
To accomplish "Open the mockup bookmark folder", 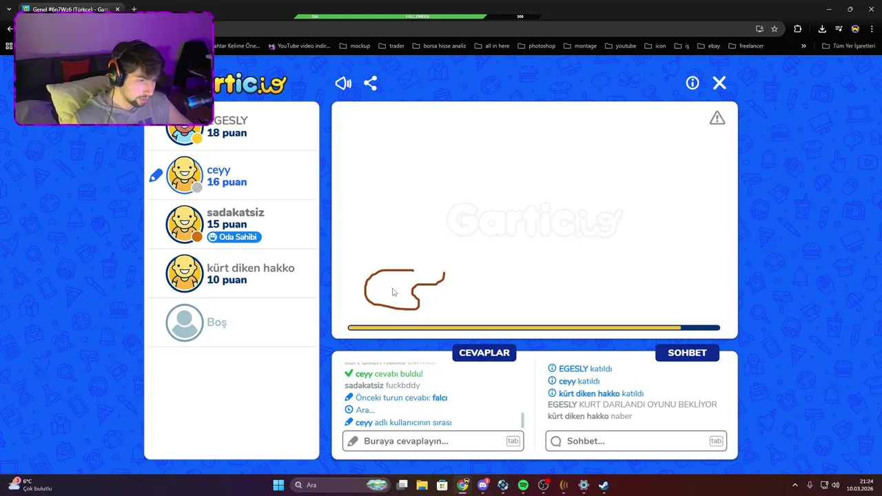I will pos(355,46).
